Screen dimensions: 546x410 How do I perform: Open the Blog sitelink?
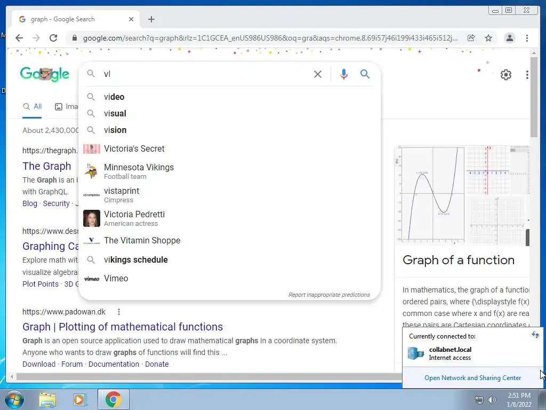[x=30, y=203]
